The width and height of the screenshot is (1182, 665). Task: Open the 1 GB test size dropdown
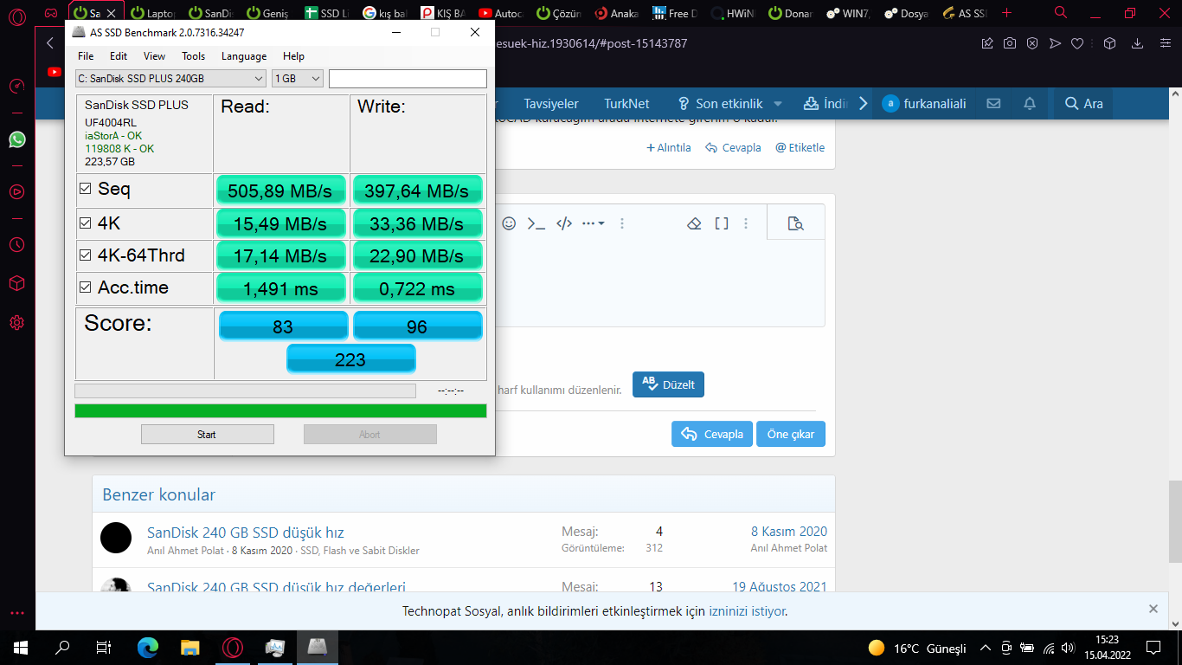tap(298, 79)
